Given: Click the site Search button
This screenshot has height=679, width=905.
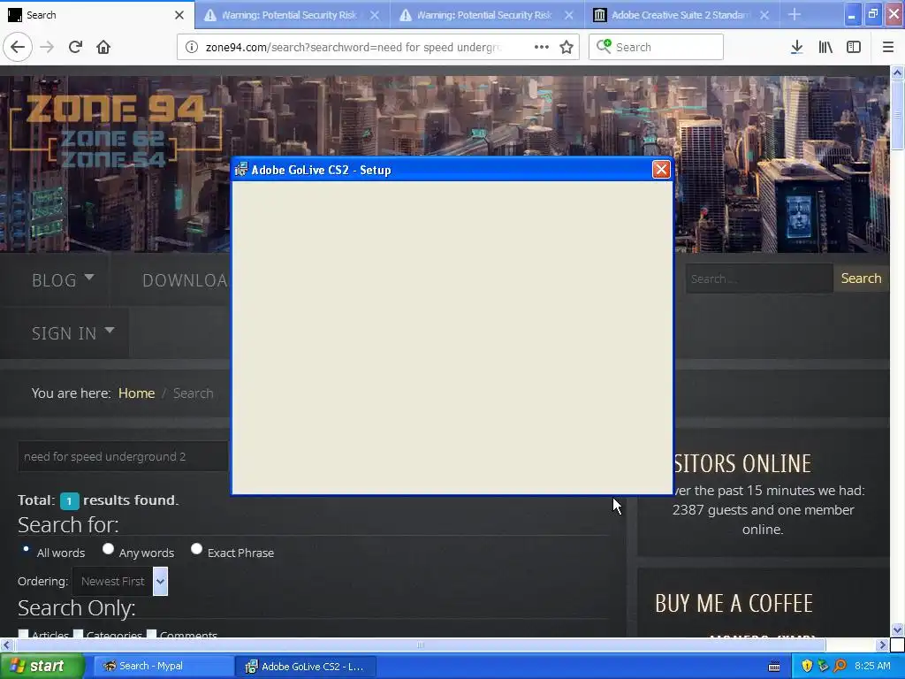Looking at the screenshot, I should [x=861, y=278].
